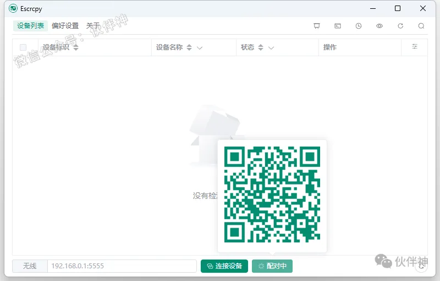
Task: Open the 设备列表 tab
Action: click(30, 26)
